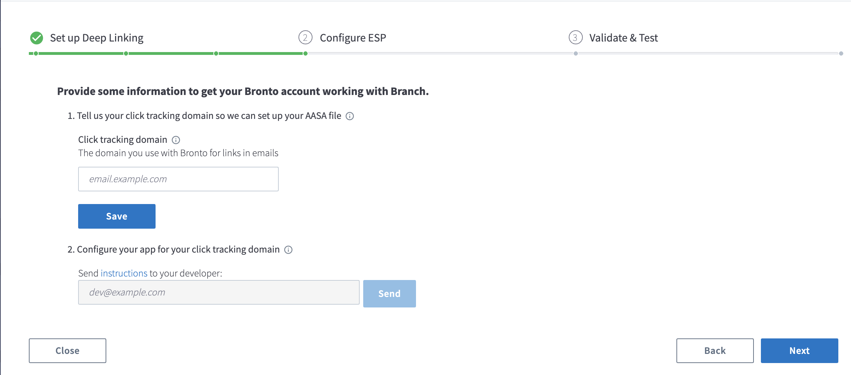Click the final gray progress bar endpoint dot

click(x=841, y=53)
